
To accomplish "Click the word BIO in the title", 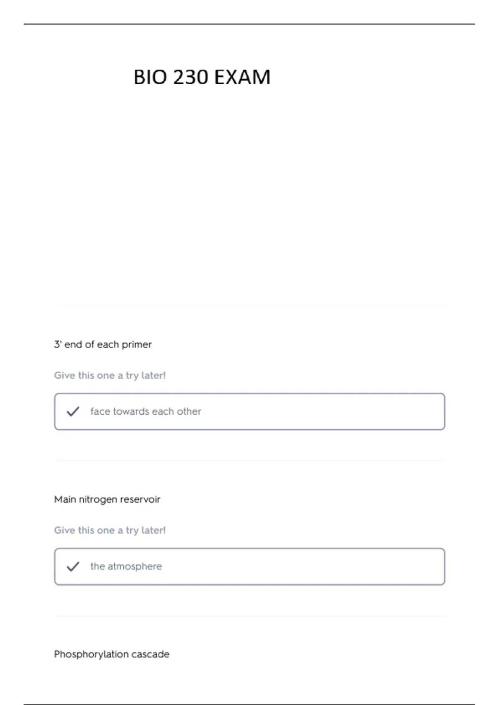I will tap(151, 77).
